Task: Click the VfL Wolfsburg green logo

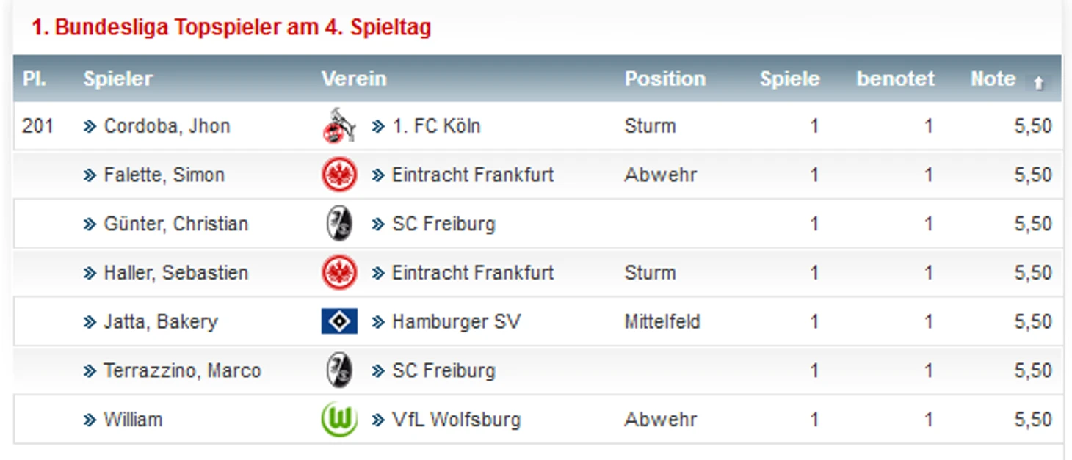Action: pos(339,420)
